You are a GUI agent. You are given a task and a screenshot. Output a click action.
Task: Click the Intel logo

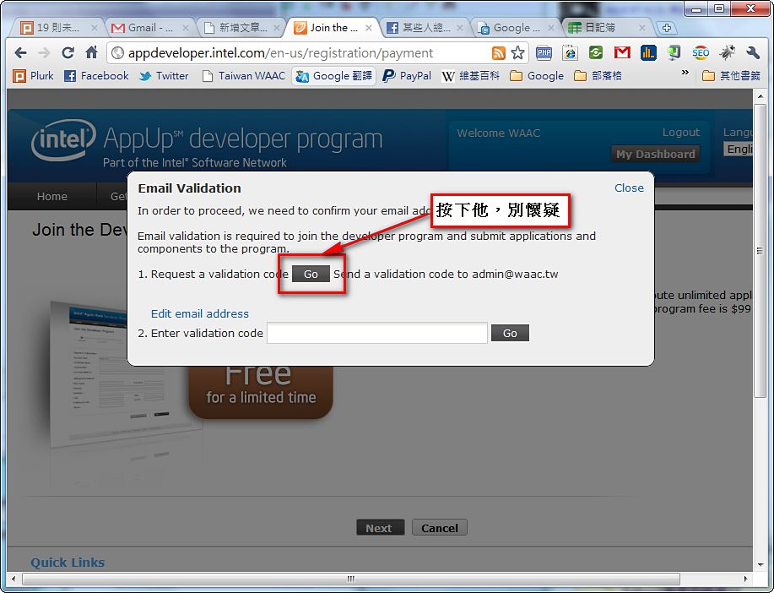coord(63,139)
